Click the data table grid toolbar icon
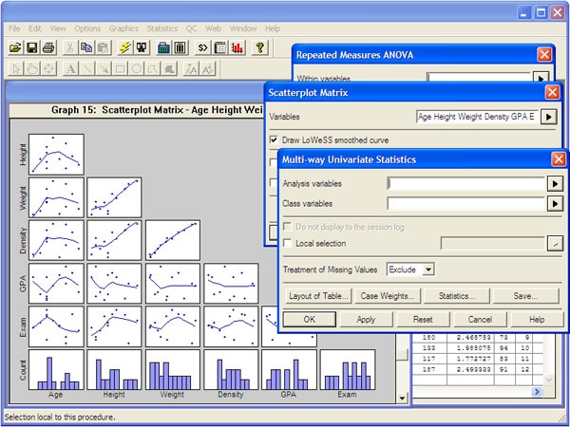The width and height of the screenshot is (570, 427). click(x=220, y=47)
